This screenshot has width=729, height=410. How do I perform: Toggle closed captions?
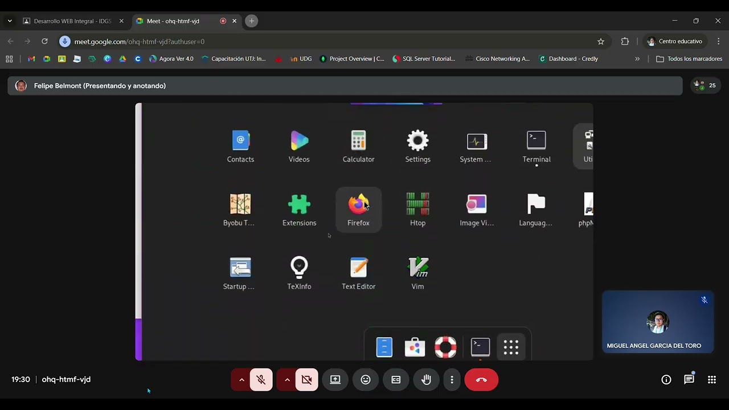pyautogui.click(x=396, y=380)
